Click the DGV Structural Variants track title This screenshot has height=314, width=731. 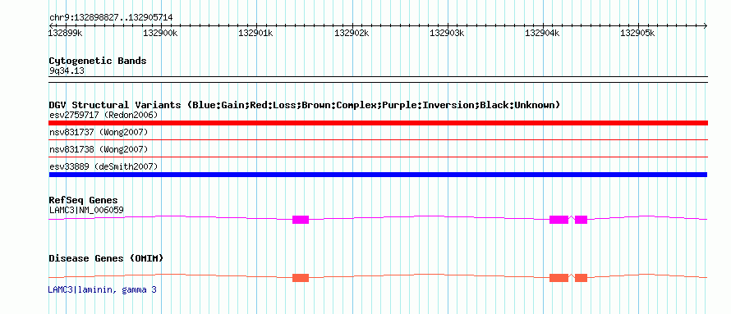[304, 105]
